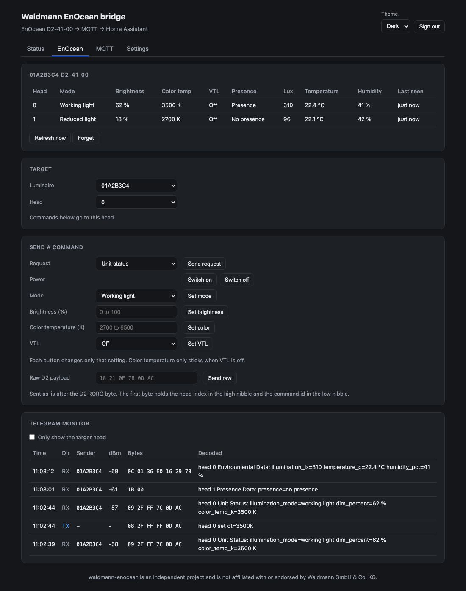Screen dimensions: 466x591
Task: Click the -61 dBm value
Action: pyautogui.click(x=113, y=489)
